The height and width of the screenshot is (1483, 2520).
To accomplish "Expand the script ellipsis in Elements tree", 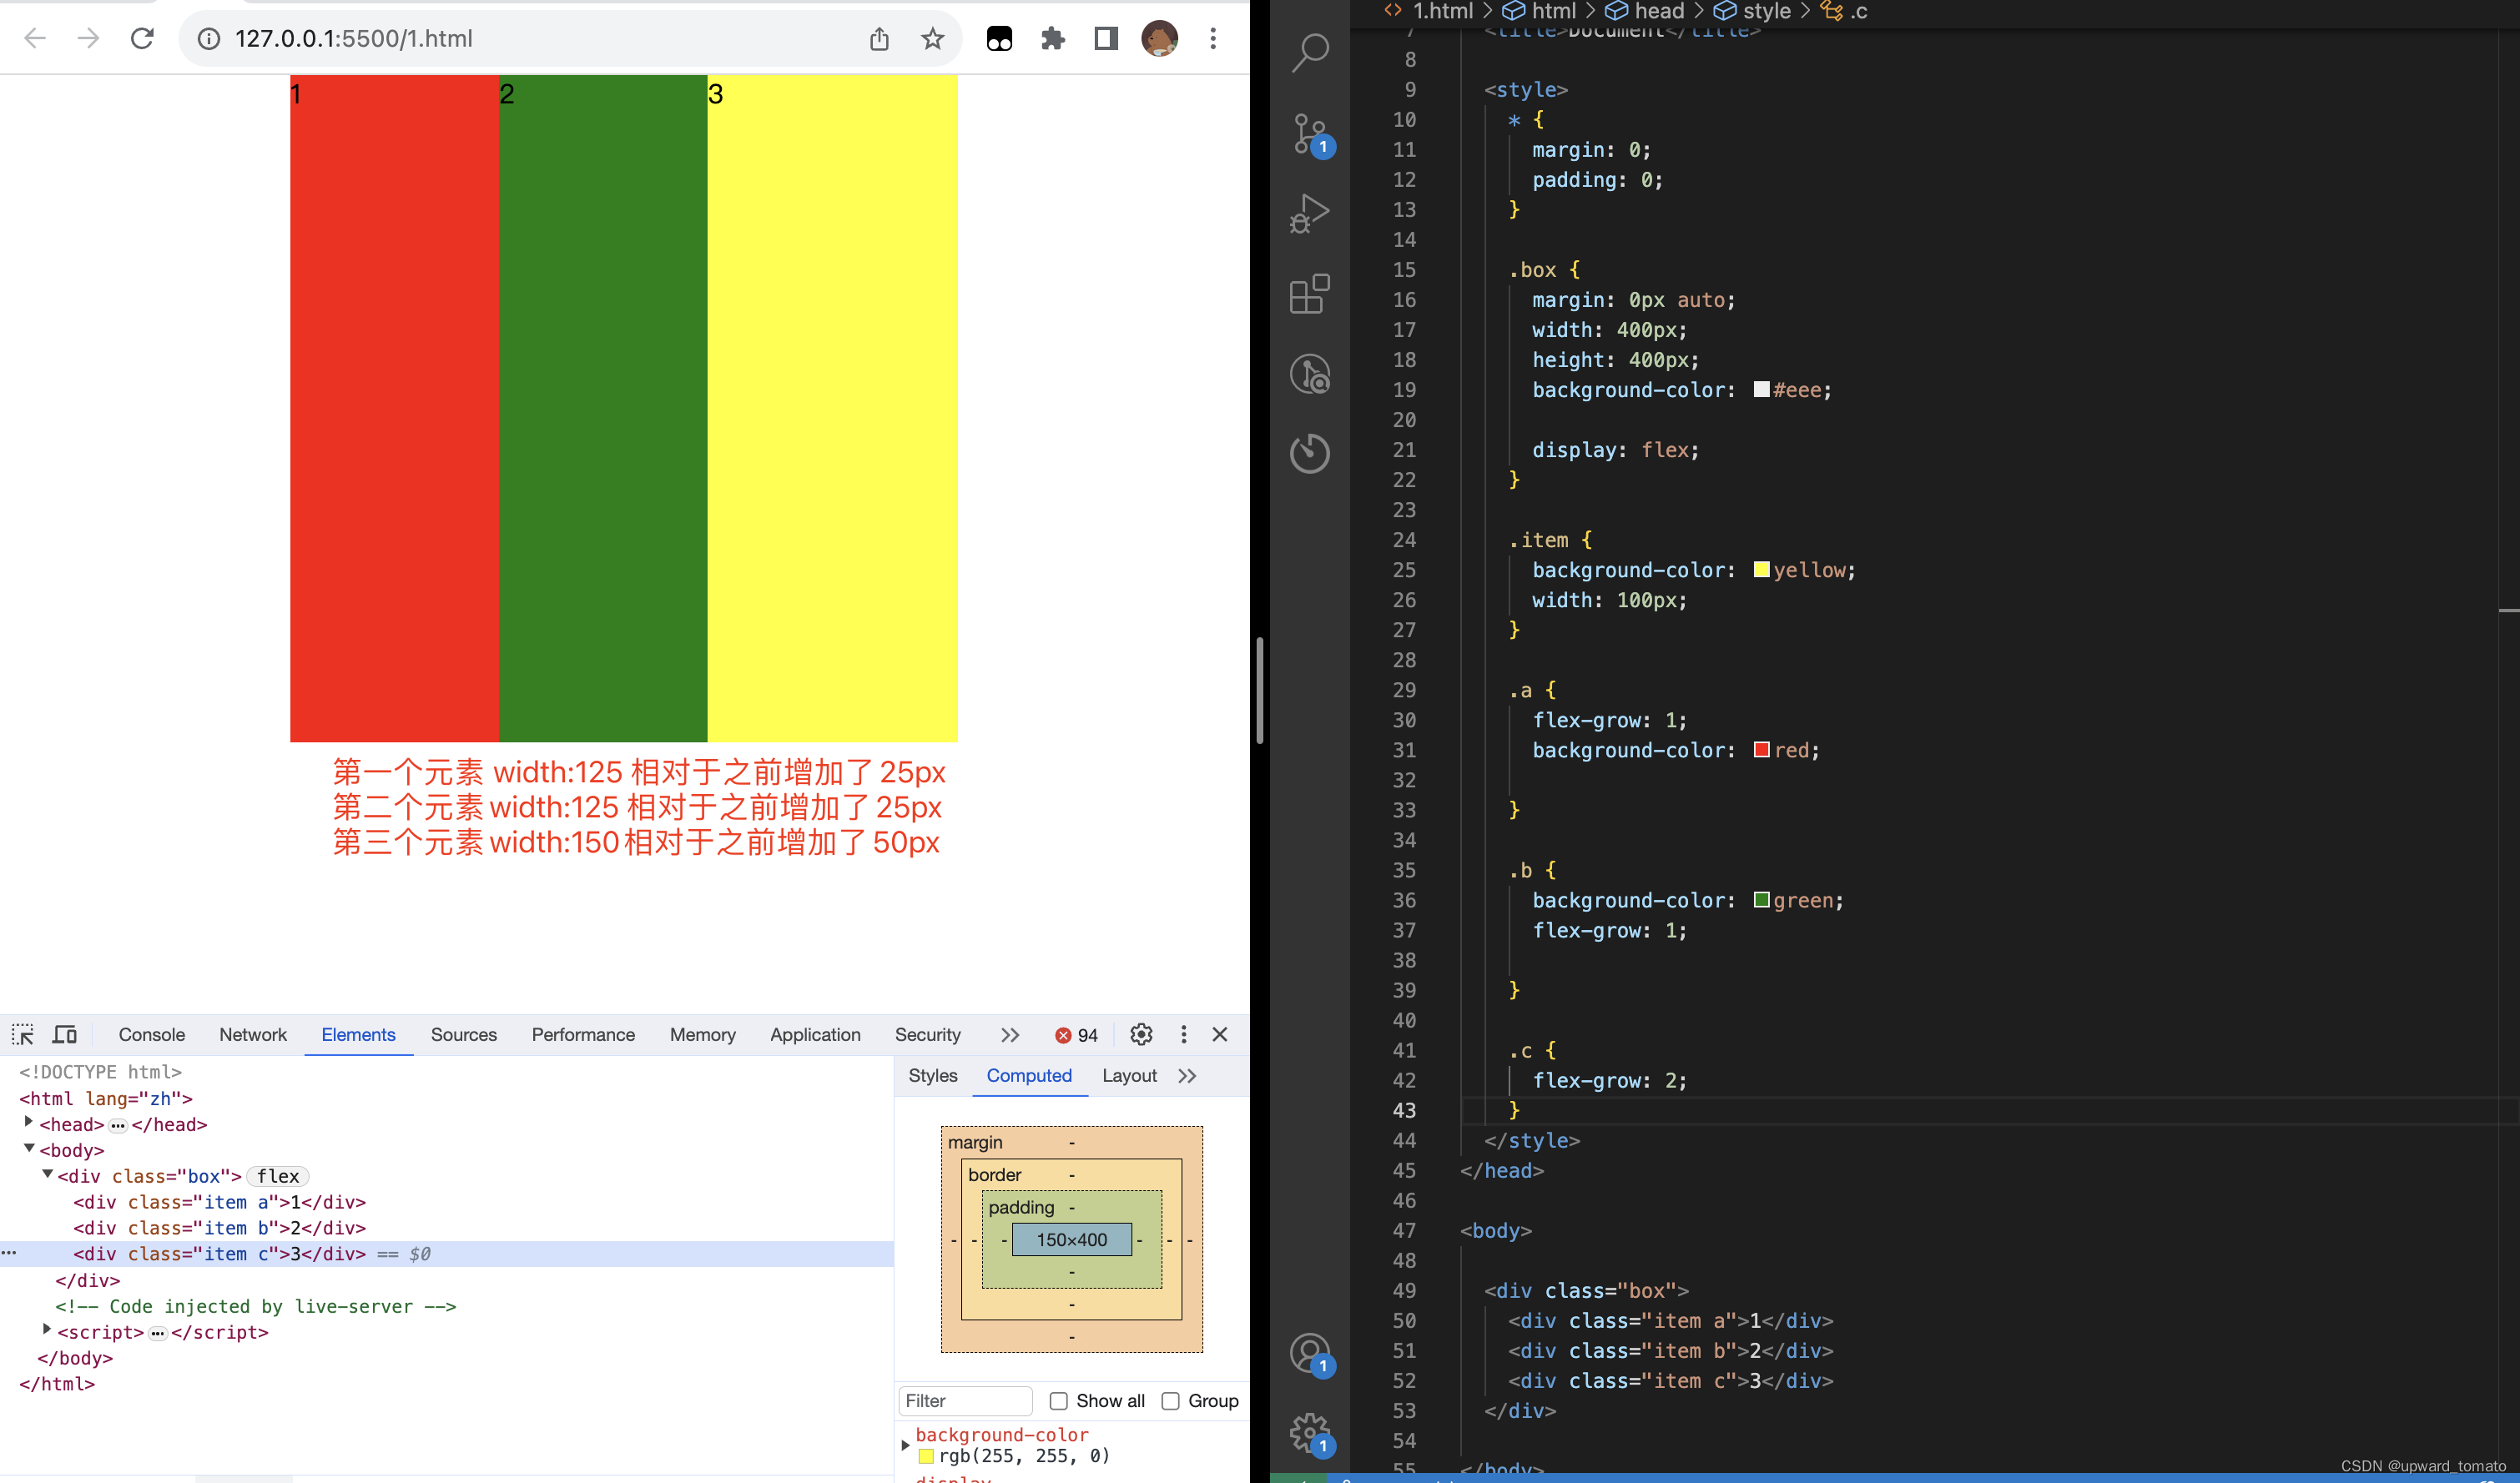I will [158, 1333].
